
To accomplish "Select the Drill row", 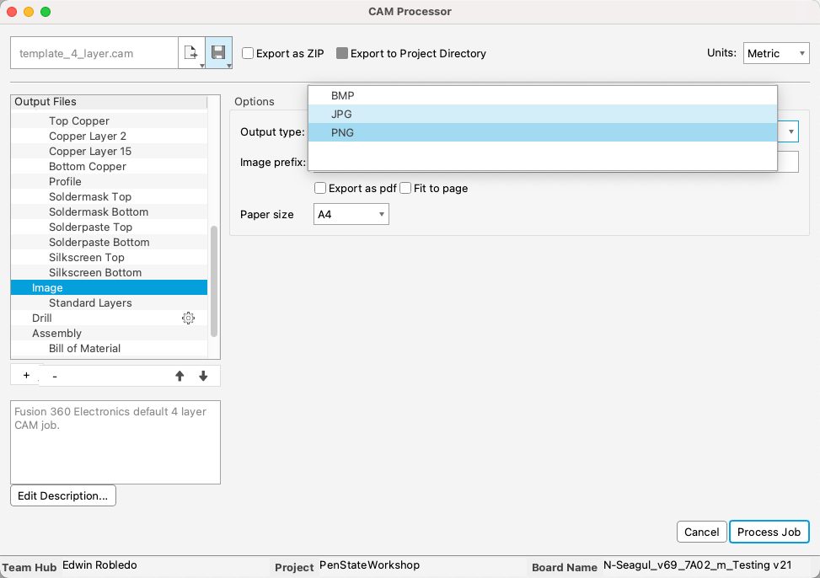I will coord(109,318).
